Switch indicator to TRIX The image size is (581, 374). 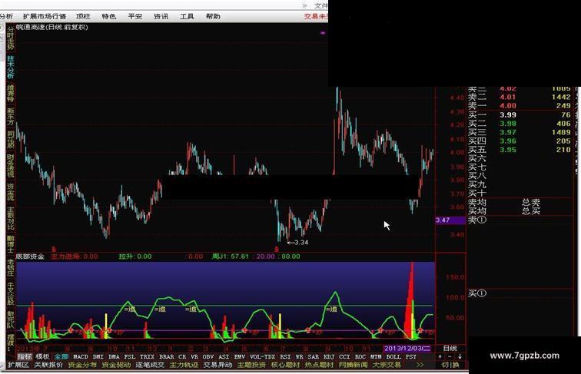click(x=147, y=356)
